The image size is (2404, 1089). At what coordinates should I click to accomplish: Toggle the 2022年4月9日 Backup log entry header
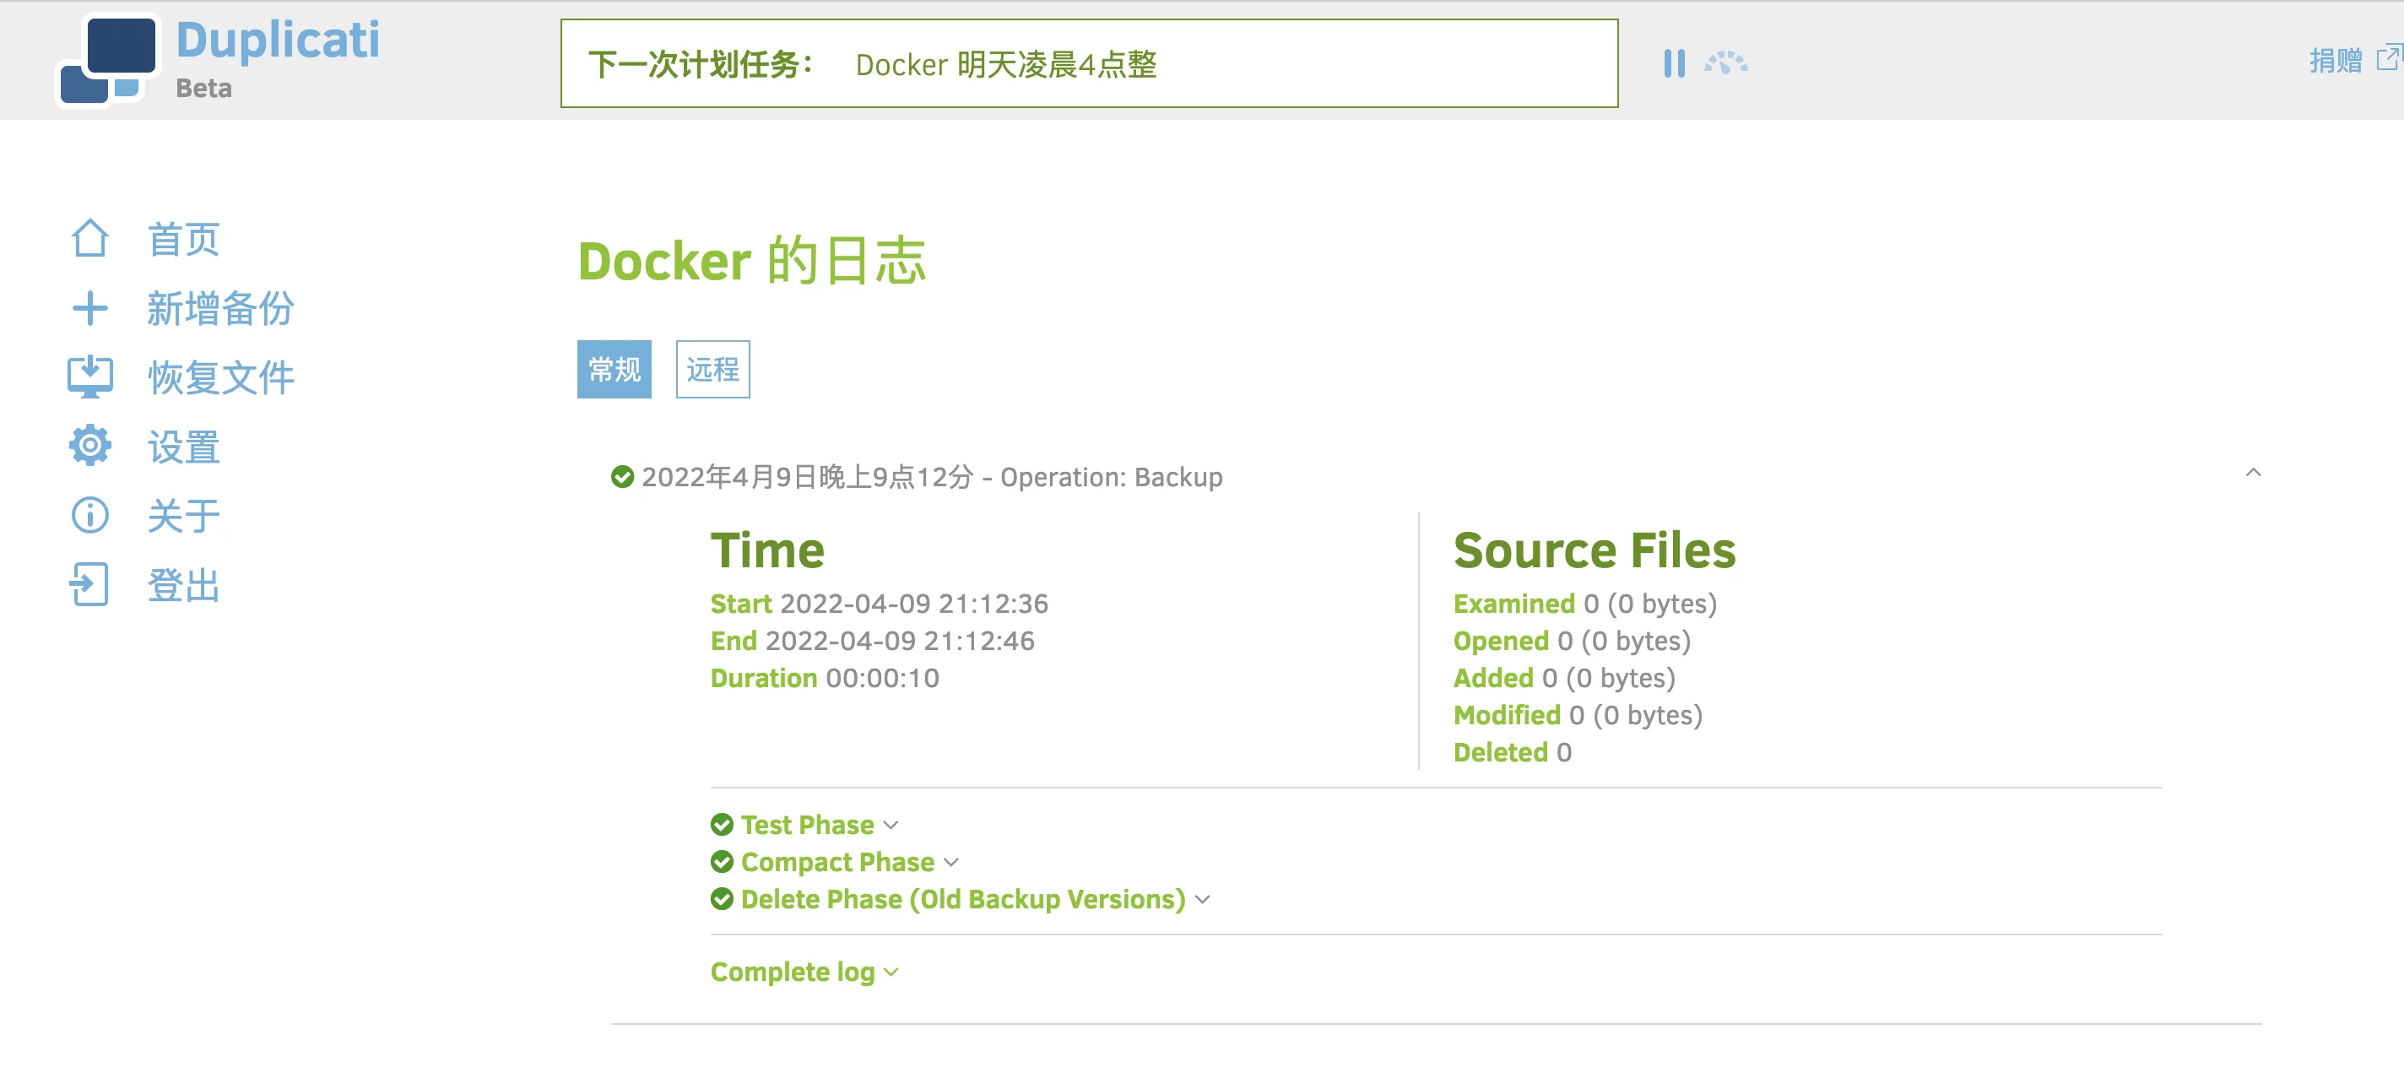coord(930,478)
